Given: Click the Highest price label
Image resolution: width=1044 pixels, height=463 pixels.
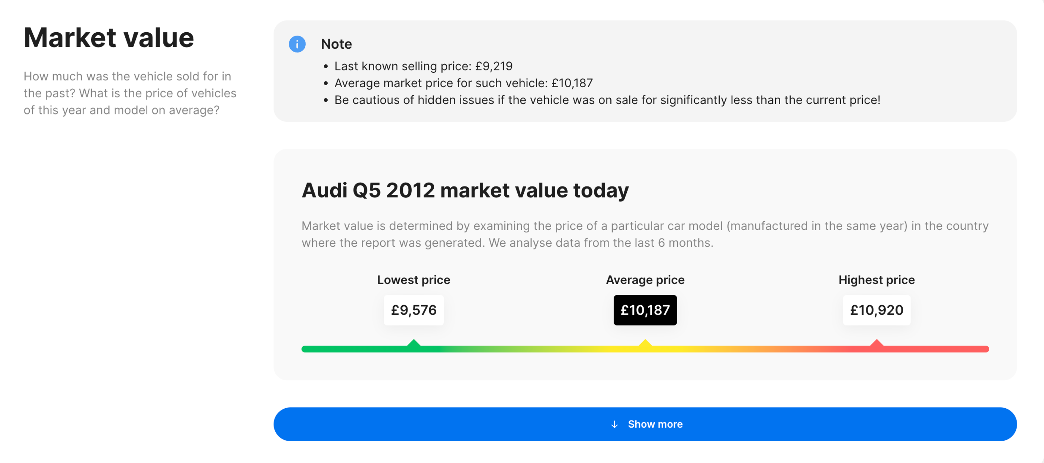Looking at the screenshot, I should click(877, 280).
